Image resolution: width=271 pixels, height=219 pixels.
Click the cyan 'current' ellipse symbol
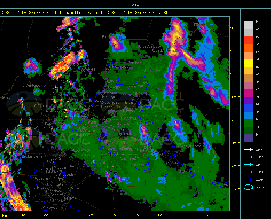click(x=248, y=187)
